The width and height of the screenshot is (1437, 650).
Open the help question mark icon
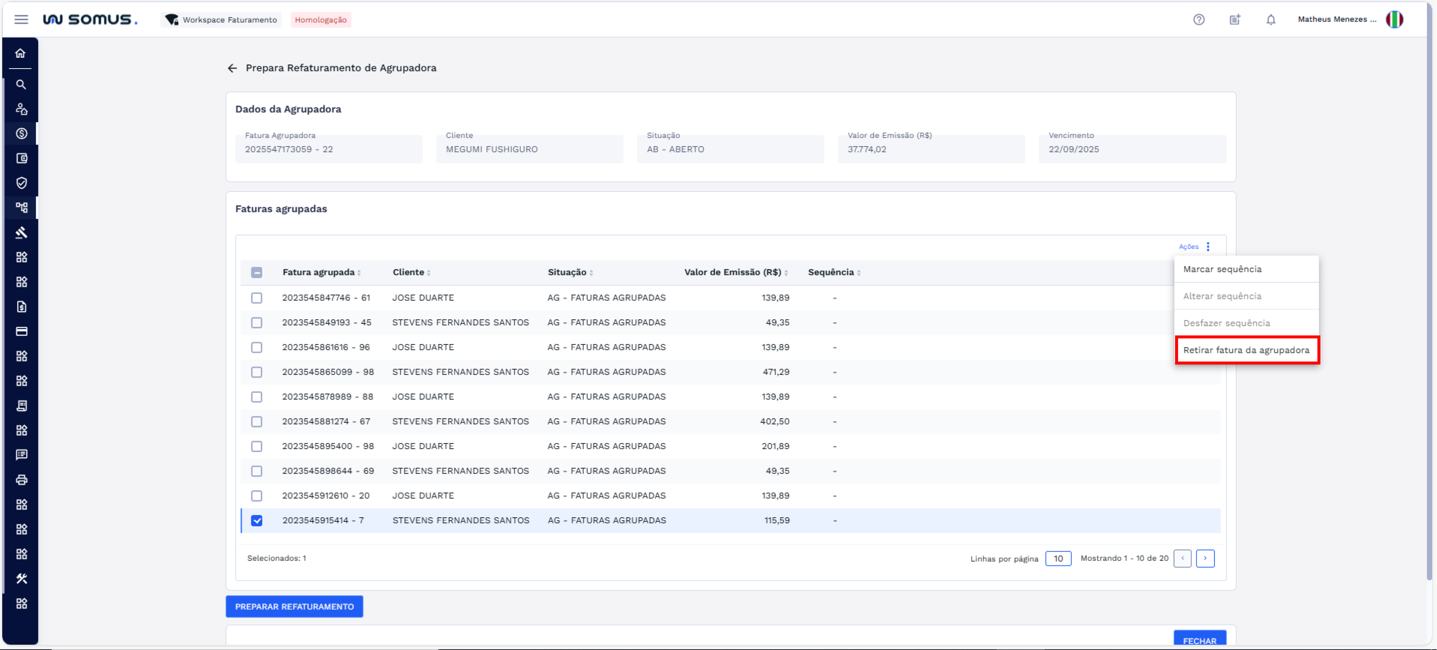point(1198,19)
